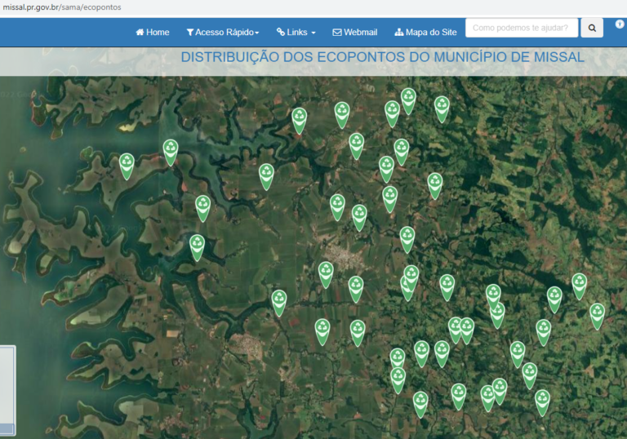
Task: Click the envelope icon next to Webmail
Action: (337, 32)
